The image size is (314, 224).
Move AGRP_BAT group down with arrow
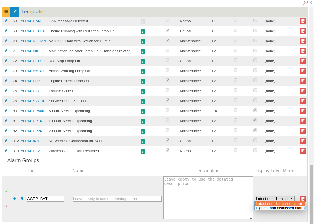[x=22, y=199]
